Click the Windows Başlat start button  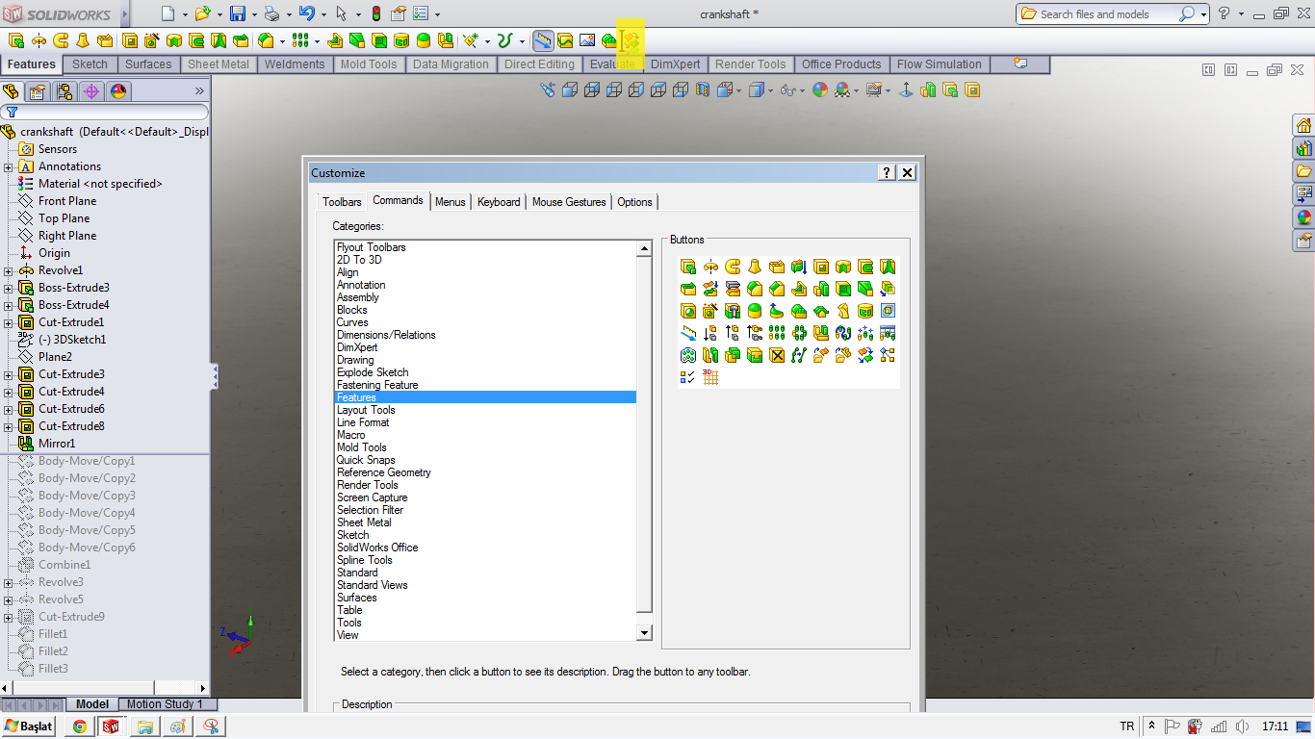[x=30, y=726]
